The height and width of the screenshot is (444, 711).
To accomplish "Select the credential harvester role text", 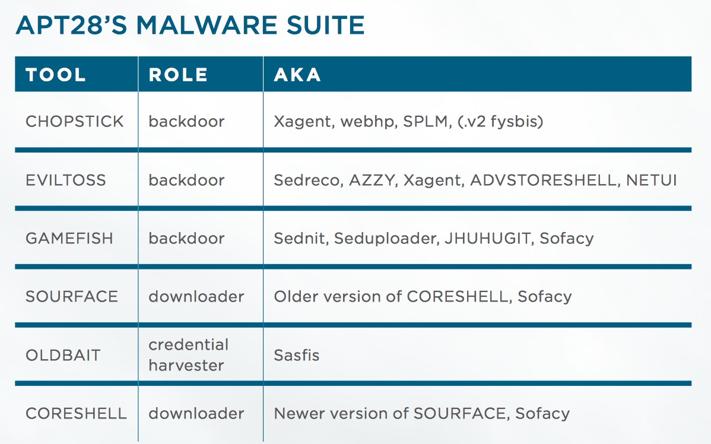I will point(189,355).
